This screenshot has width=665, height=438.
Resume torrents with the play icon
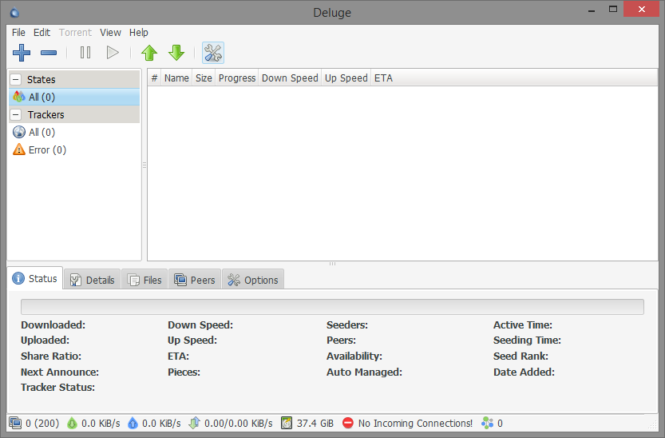113,53
